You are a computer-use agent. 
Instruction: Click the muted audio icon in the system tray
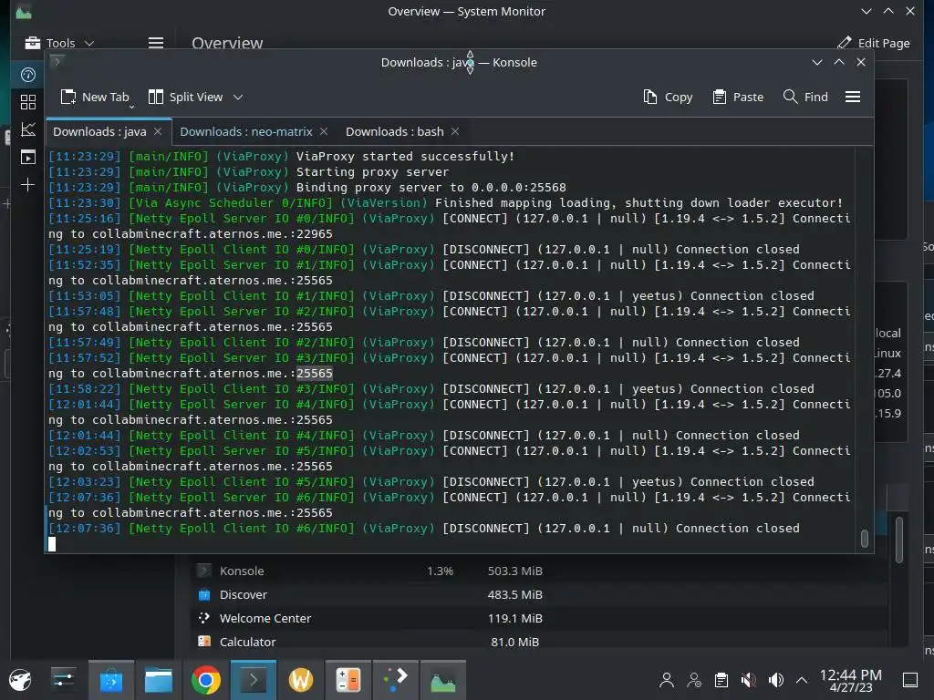click(x=748, y=680)
